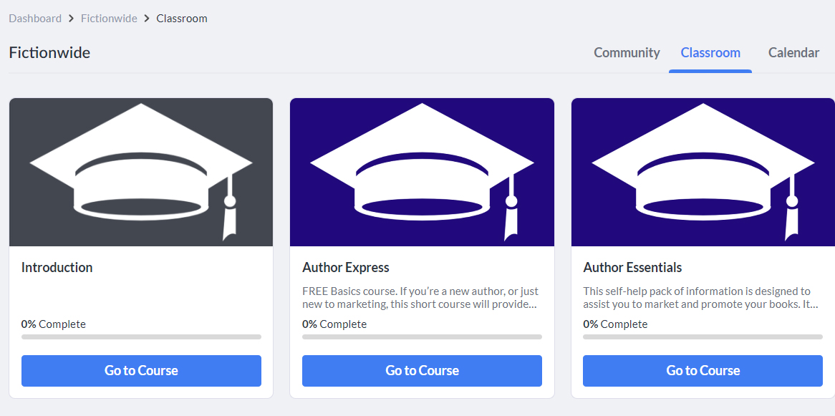Click the Author Express progress bar
This screenshot has height=416, width=835.
[423, 337]
